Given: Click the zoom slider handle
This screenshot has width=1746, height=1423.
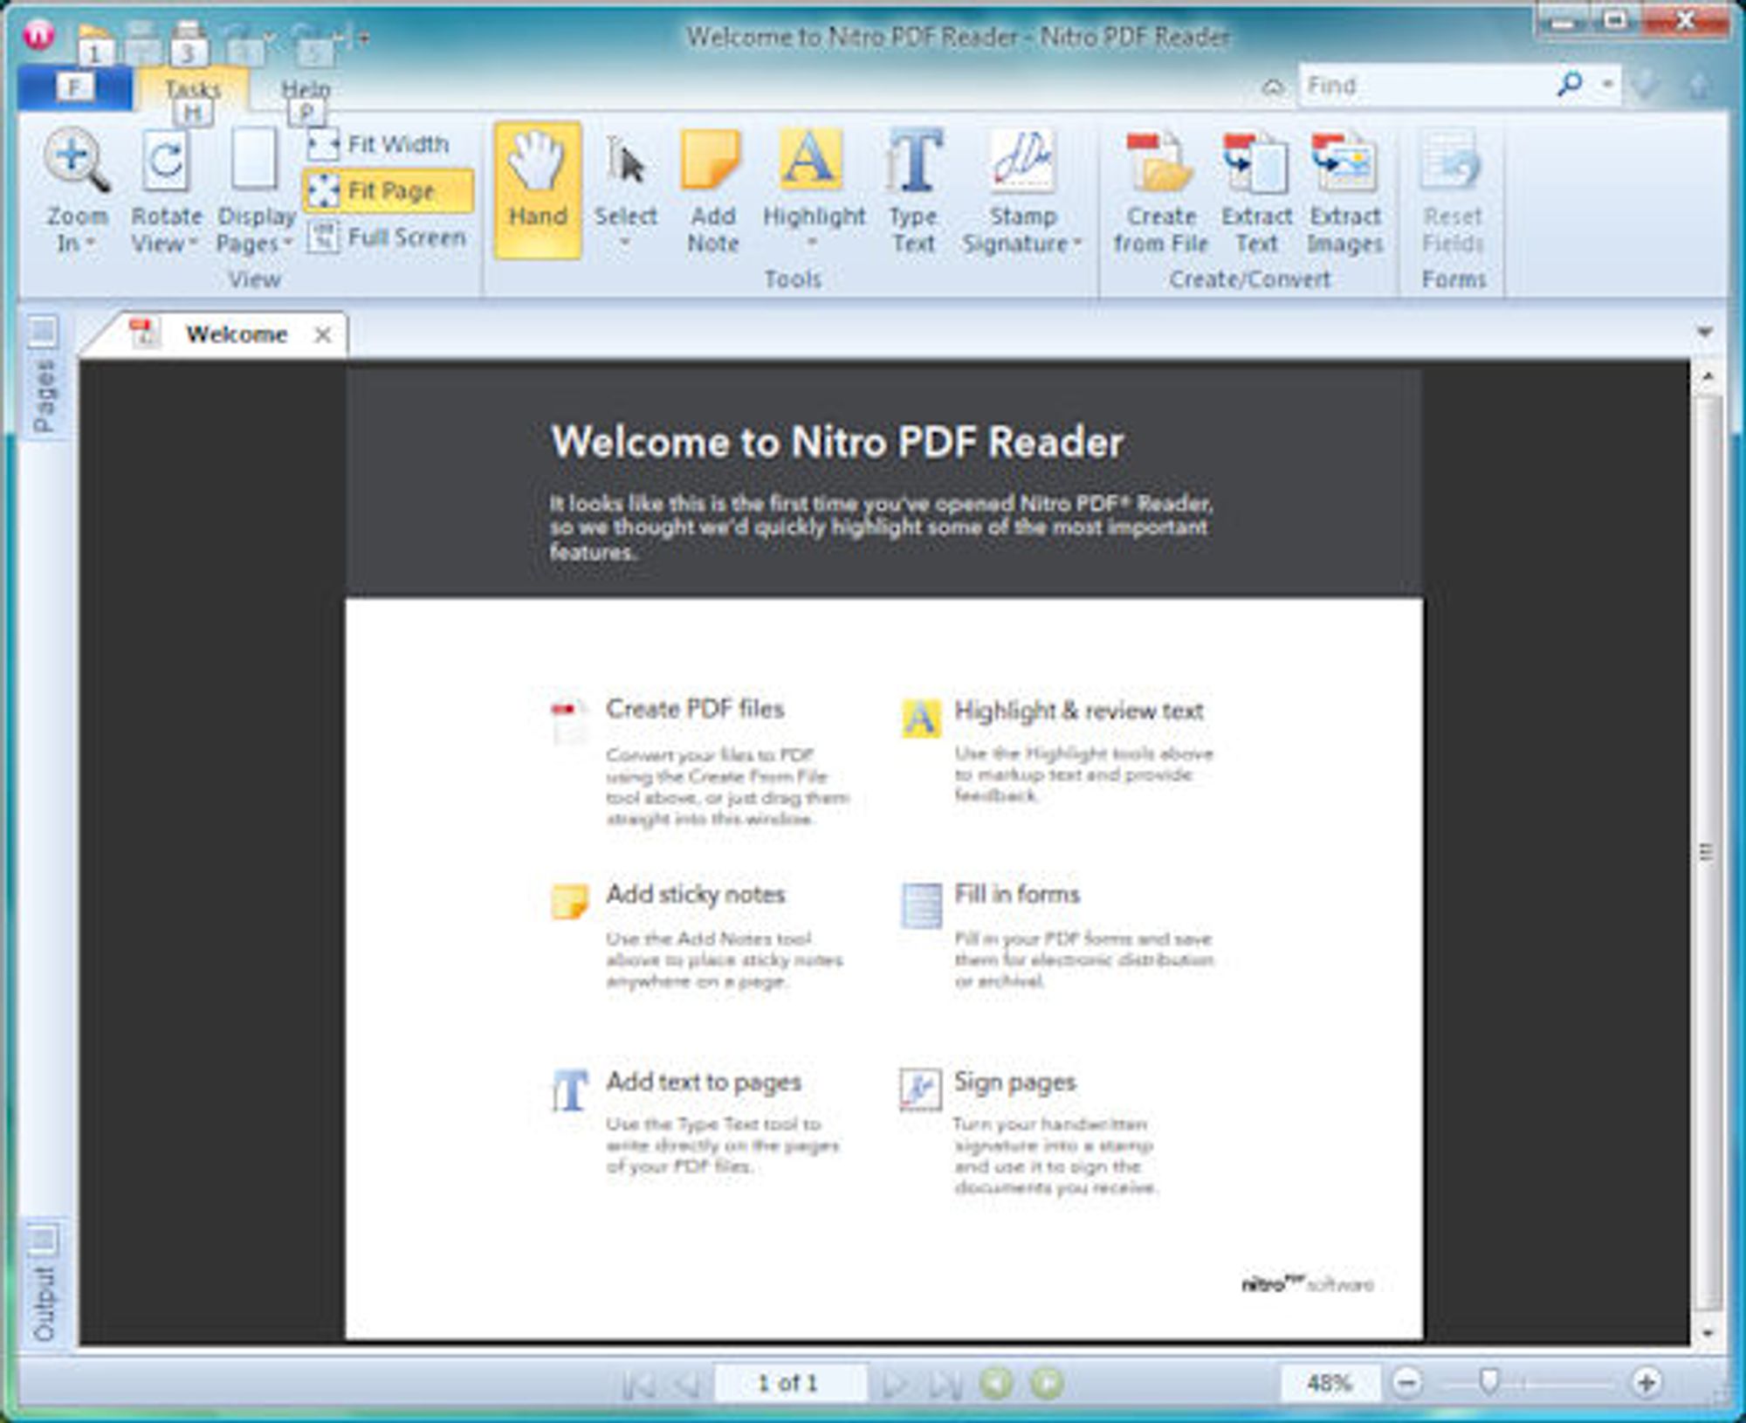Looking at the screenshot, I should [1489, 1381].
